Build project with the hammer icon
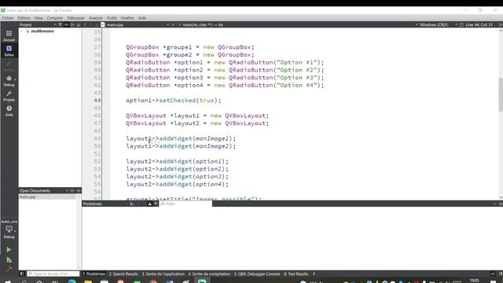The height and width of the screenshot is (283, 503). [x=9, y=269]
